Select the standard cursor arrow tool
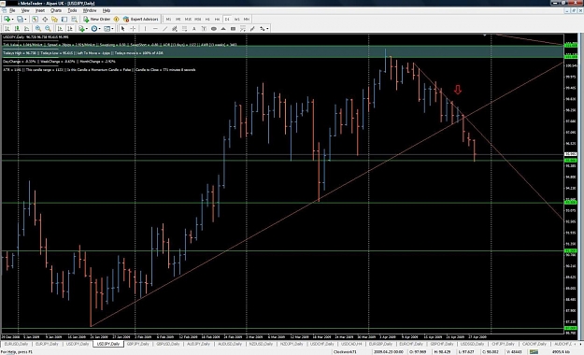 pos(123,28)
